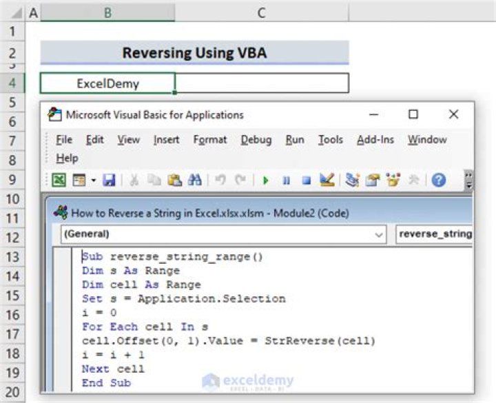Select column C header in Excel

pyautogui.click(x=262, y=13)
